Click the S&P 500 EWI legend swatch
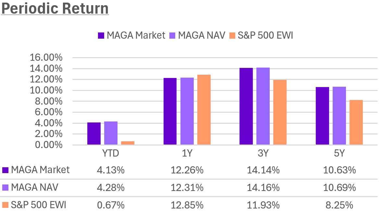This screenshot has height=215, width=379. [x=233, y=35]
